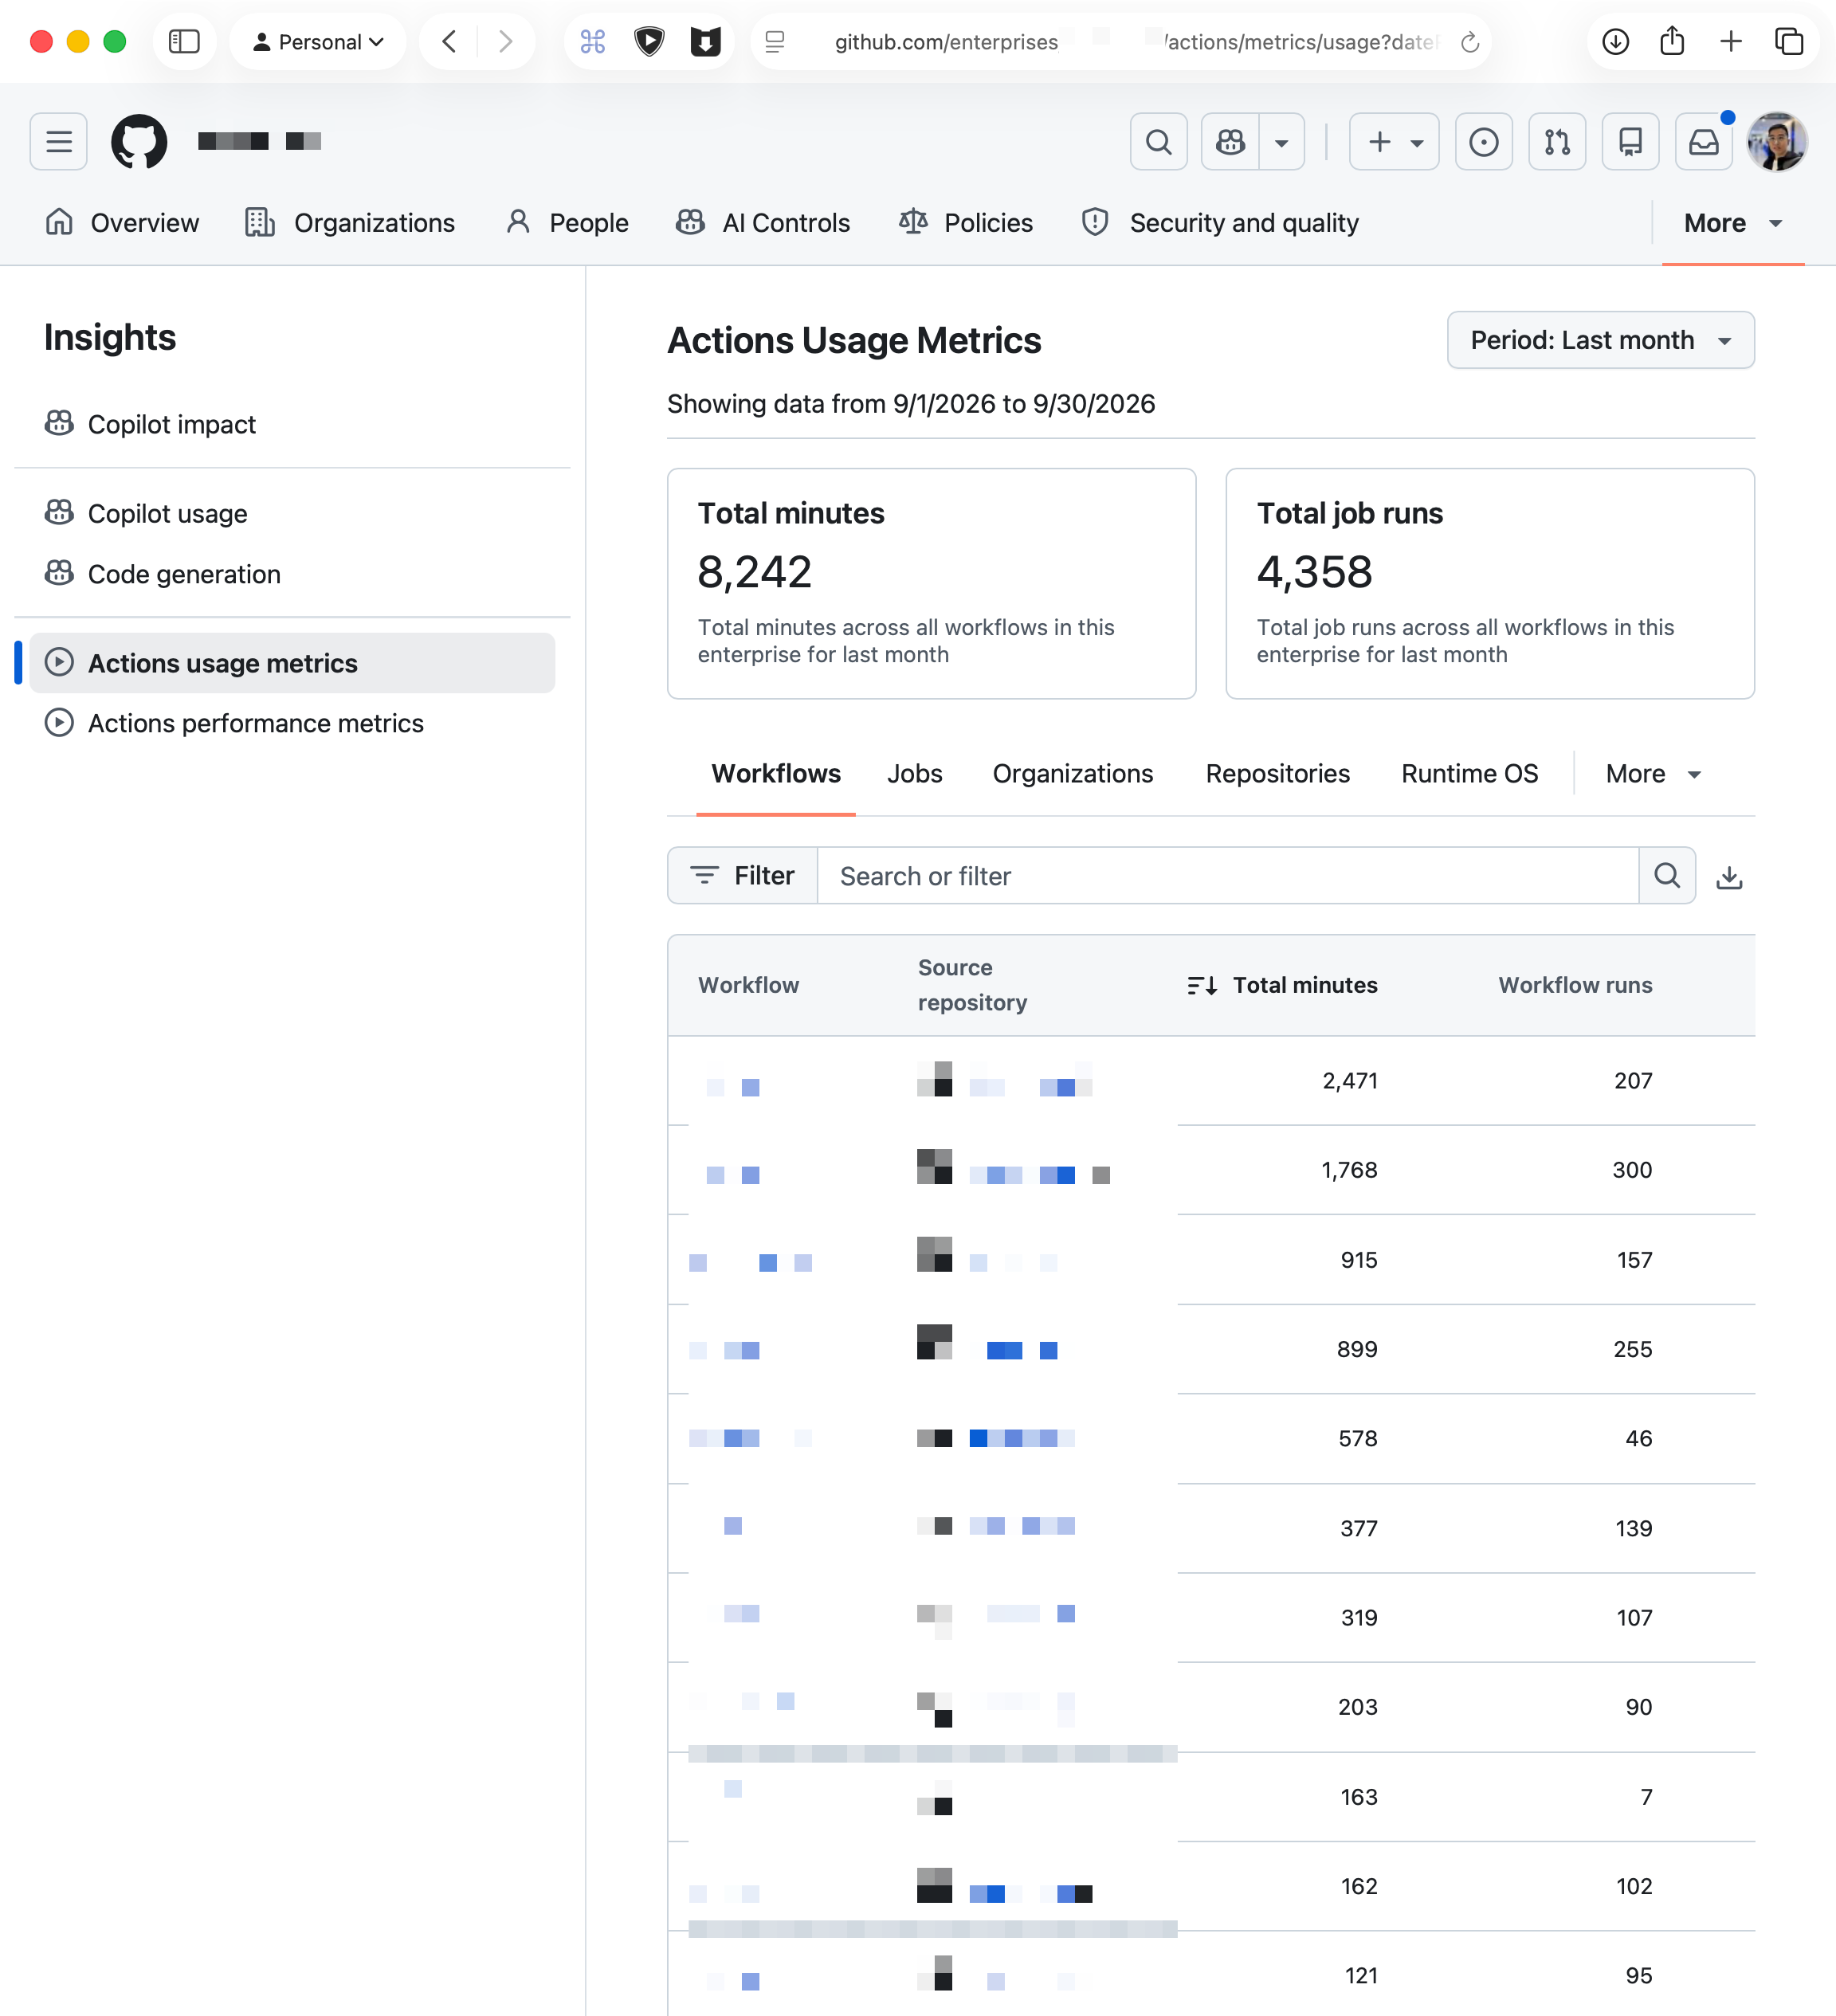Open Copilot chat icon in header
Viewport: 1836px width, 2016px height.
1230,142
